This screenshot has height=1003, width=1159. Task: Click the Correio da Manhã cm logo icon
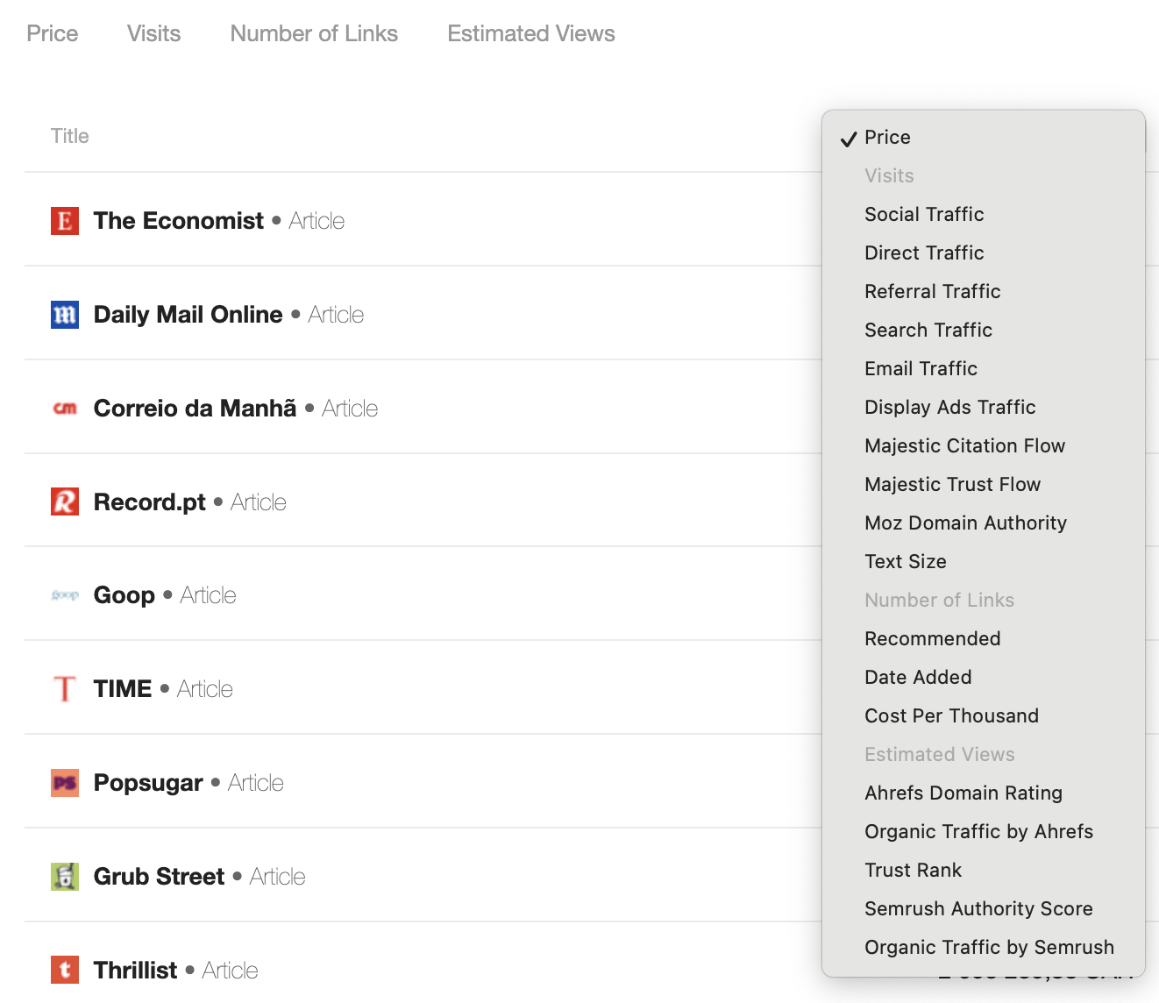(x=65, y=409)
